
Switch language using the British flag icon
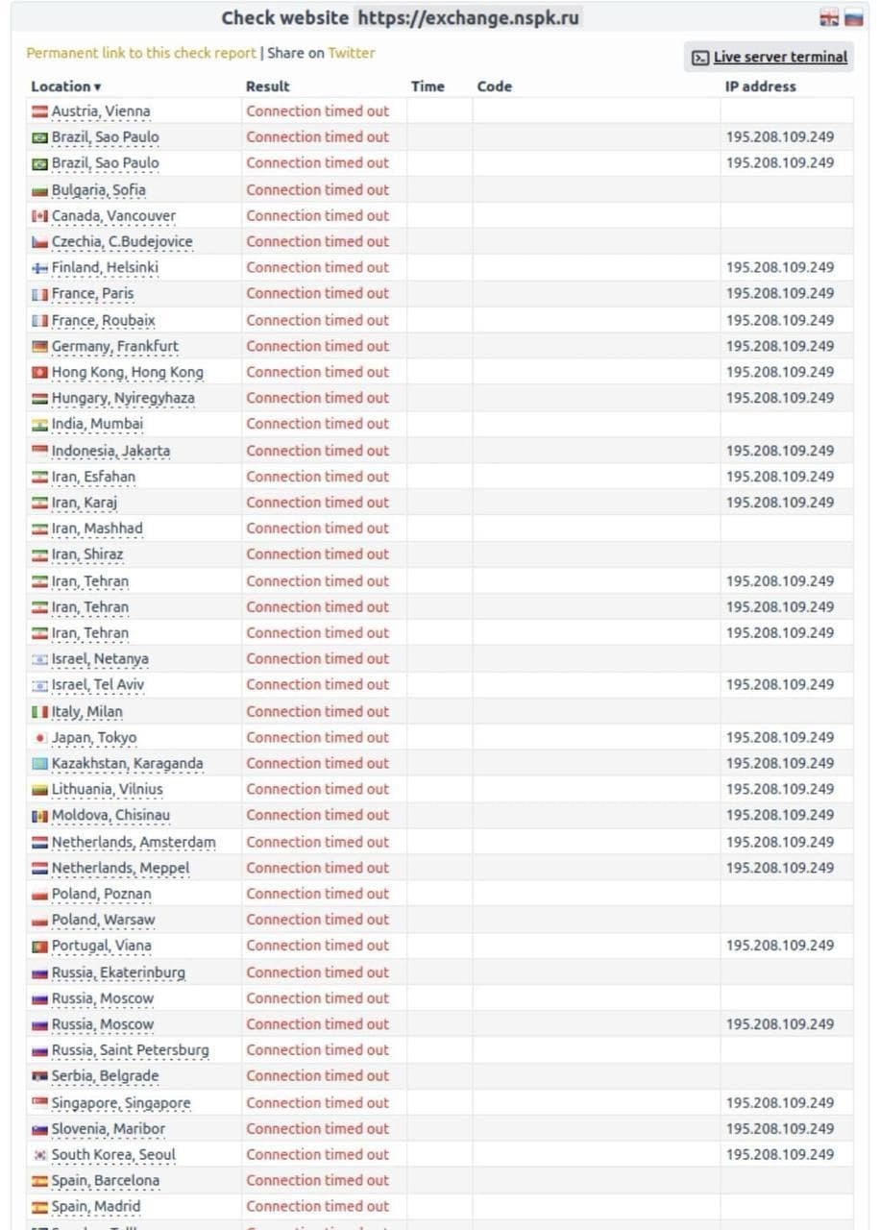[828, 16]
